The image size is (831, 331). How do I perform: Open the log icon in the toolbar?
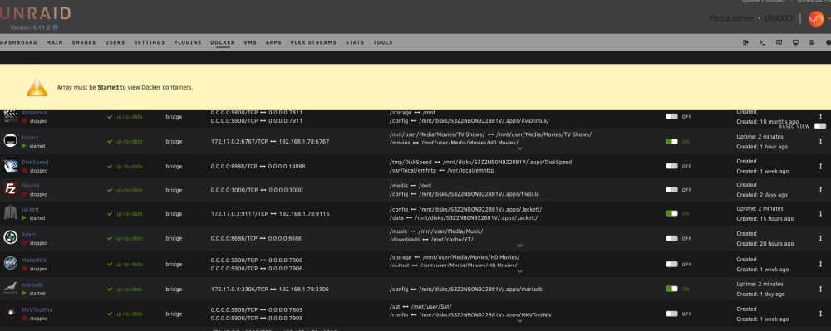[811, 42]
